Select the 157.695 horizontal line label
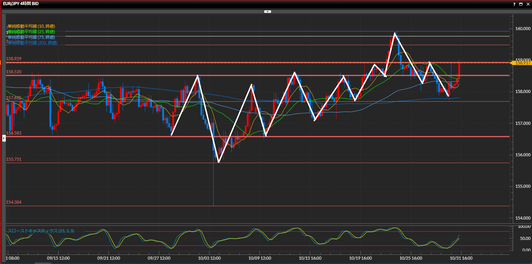532x264 pixels. point(14,98)
